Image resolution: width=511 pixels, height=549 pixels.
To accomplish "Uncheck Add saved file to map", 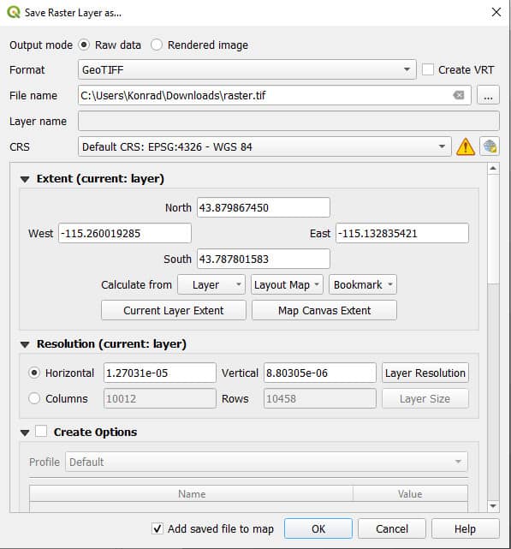I will (x=157, y=528).
